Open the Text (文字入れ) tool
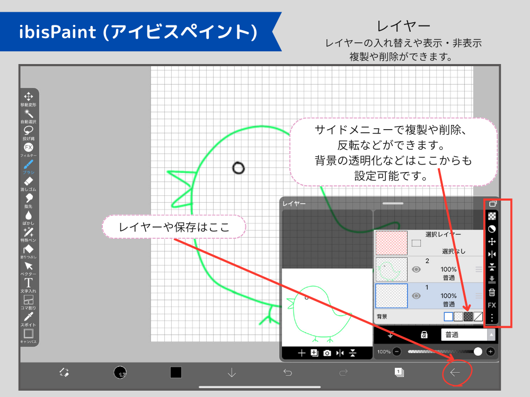The width and height of the screenshot is (530, 397). (29, 283)
